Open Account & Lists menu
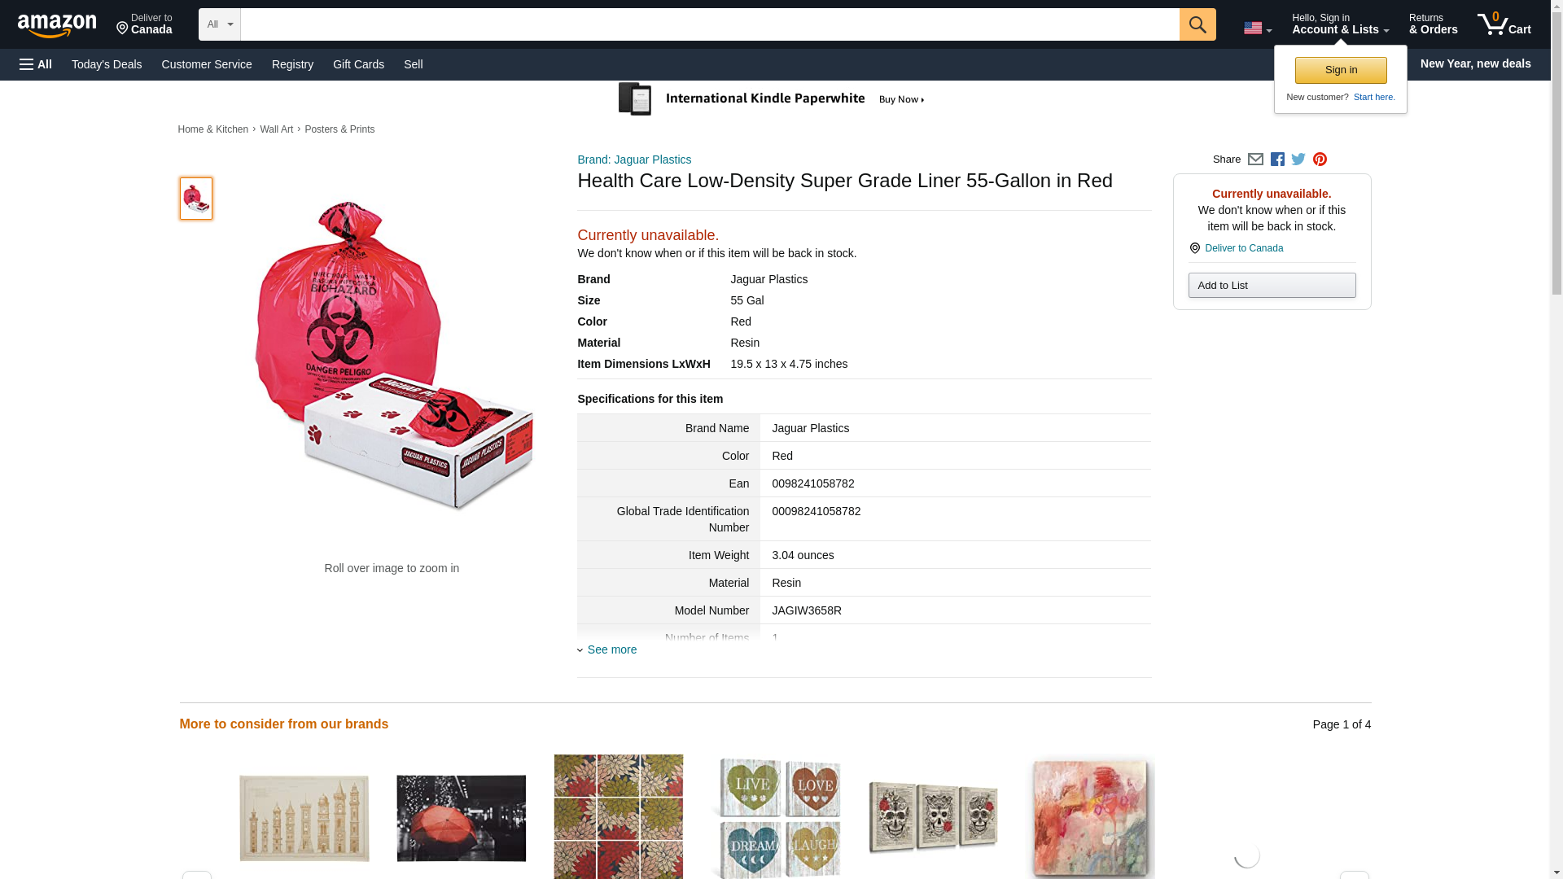The image size is (1563, 879). point(1340,24)
